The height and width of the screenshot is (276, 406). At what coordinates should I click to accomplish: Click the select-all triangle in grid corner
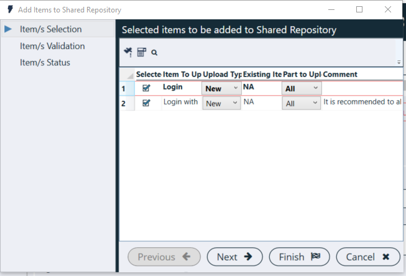click(x=129, y=75)
